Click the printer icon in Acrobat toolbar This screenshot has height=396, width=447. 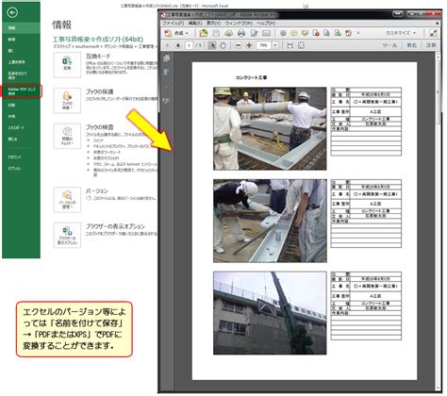point(241,33)
